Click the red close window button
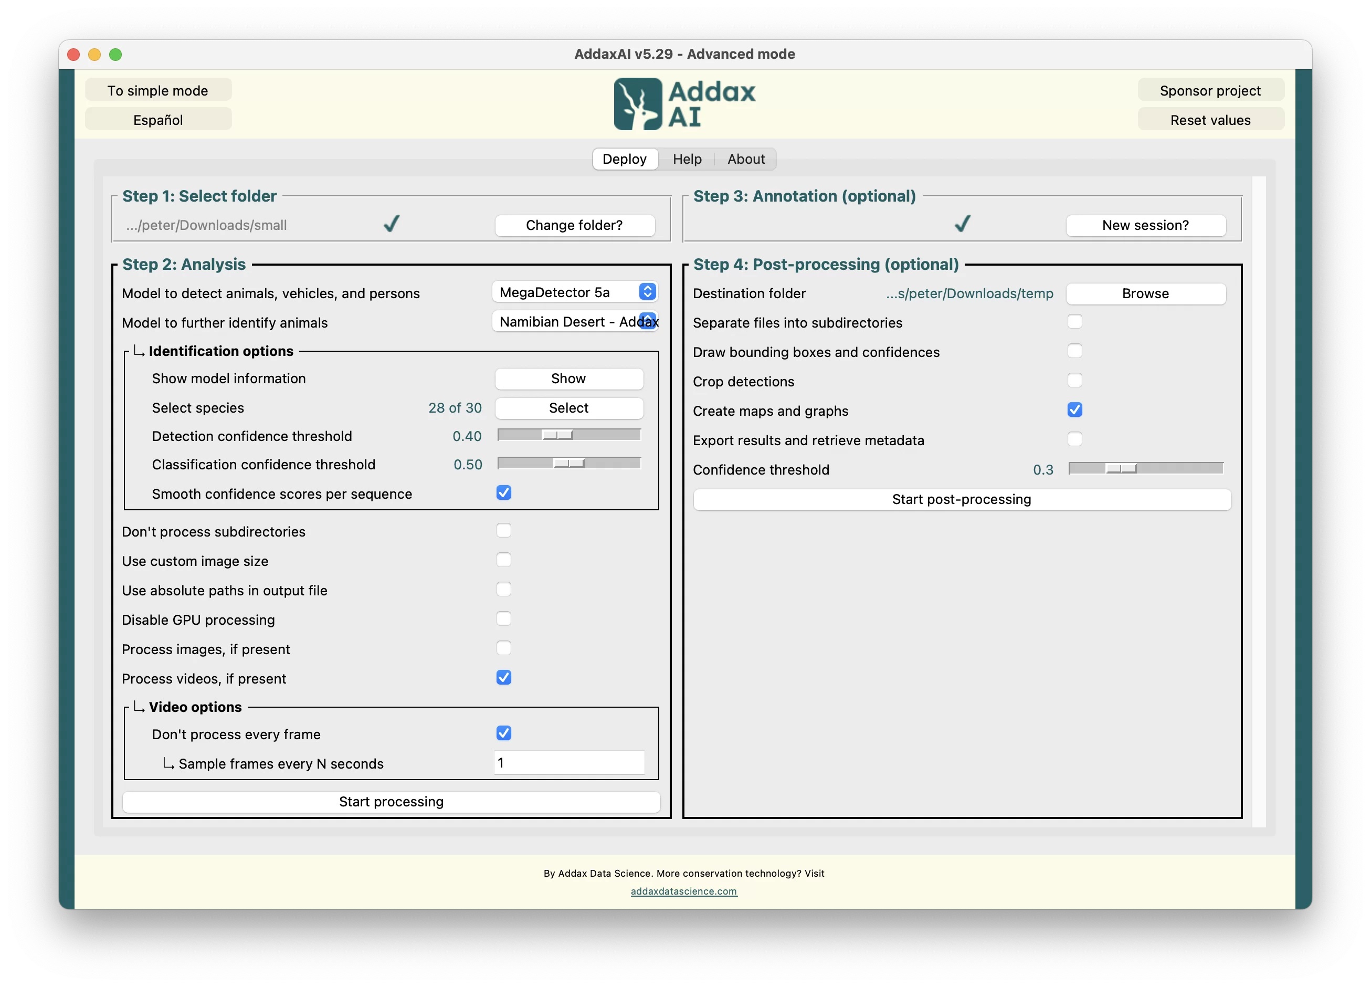 [x=74, y=55]
